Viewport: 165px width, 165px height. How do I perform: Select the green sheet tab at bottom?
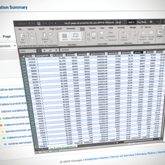click(63, 147)
